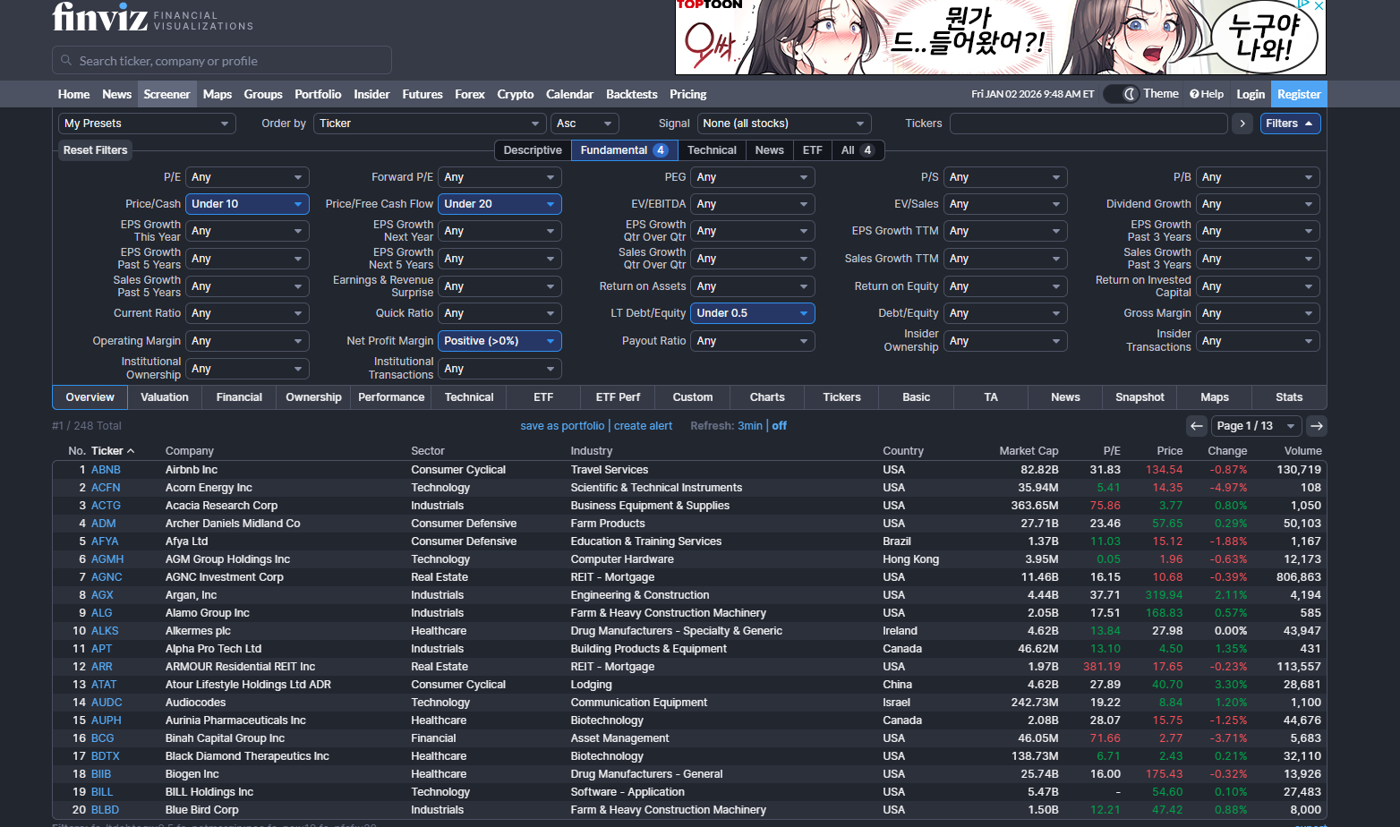The image size is (1400, 827).
Task: Click 'Hong Kong' country cell
Action: pos(910,559)
